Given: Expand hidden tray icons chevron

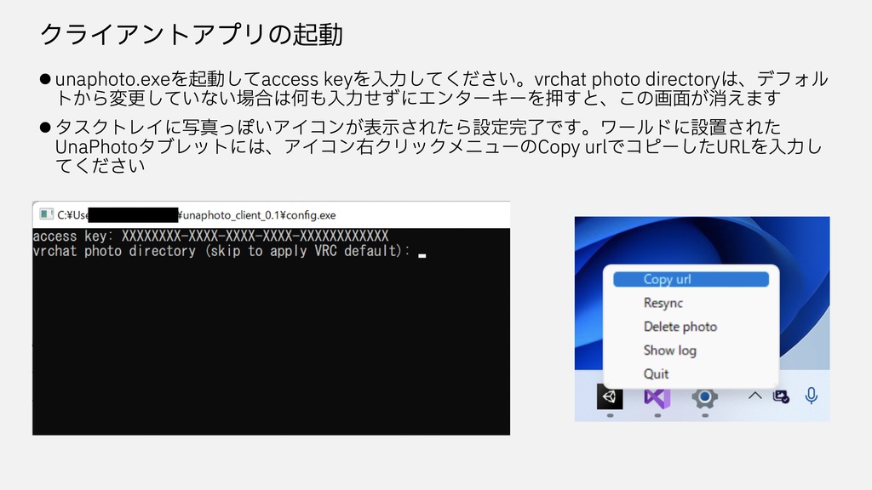Looking at the screenshot, I should (754, 396).
